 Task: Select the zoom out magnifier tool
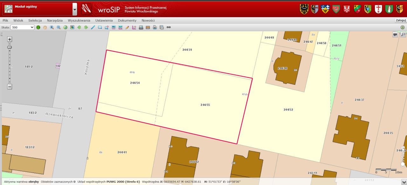tap(59, 27)
